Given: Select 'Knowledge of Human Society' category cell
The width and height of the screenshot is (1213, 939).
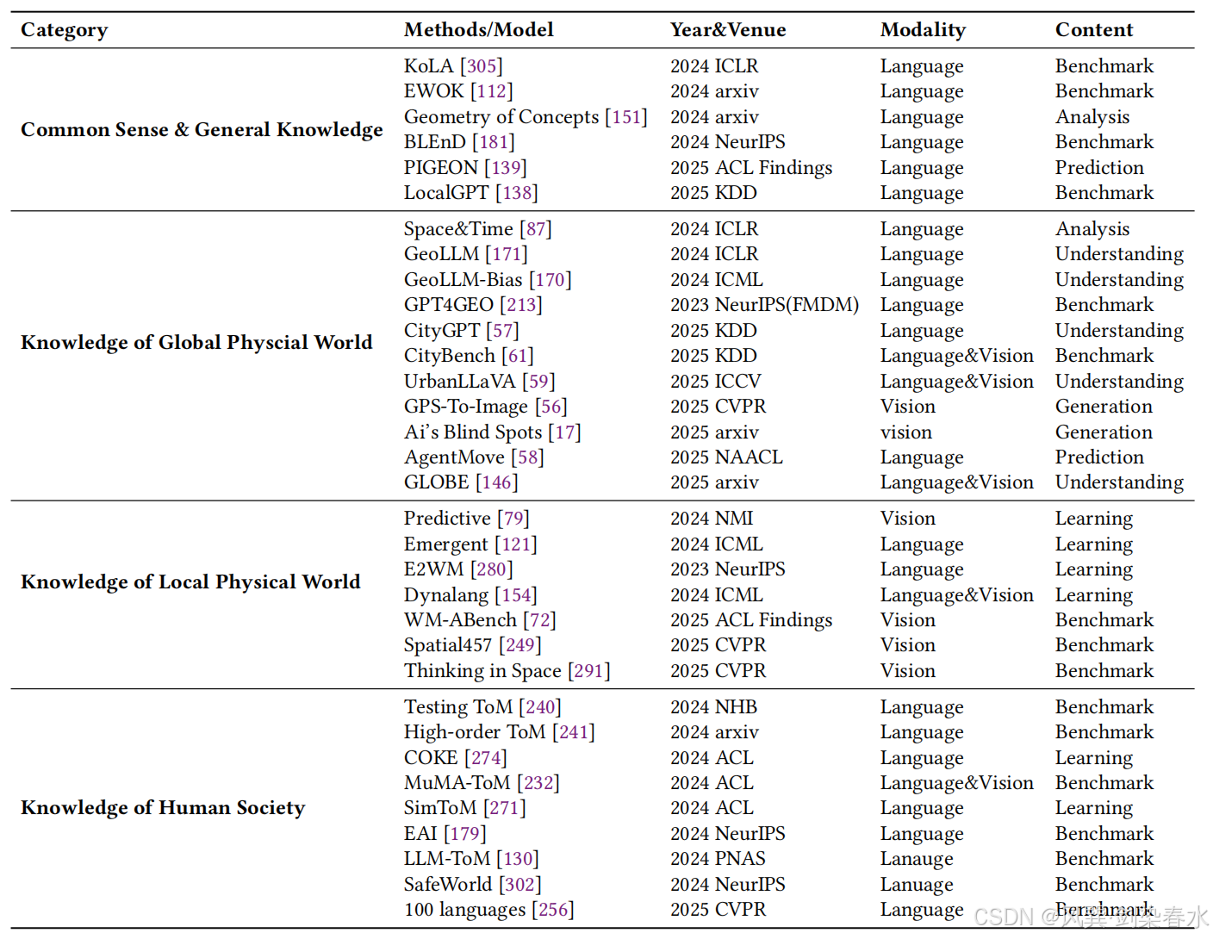Looking at the screenshot, I should click(x=163, y=808).
